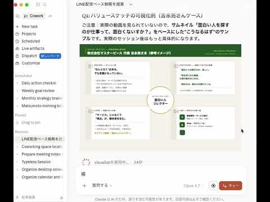The height and width of the screenshot is (202, 270).
Task: Open the value sketch visualization image
Action: tap(160, 97)
